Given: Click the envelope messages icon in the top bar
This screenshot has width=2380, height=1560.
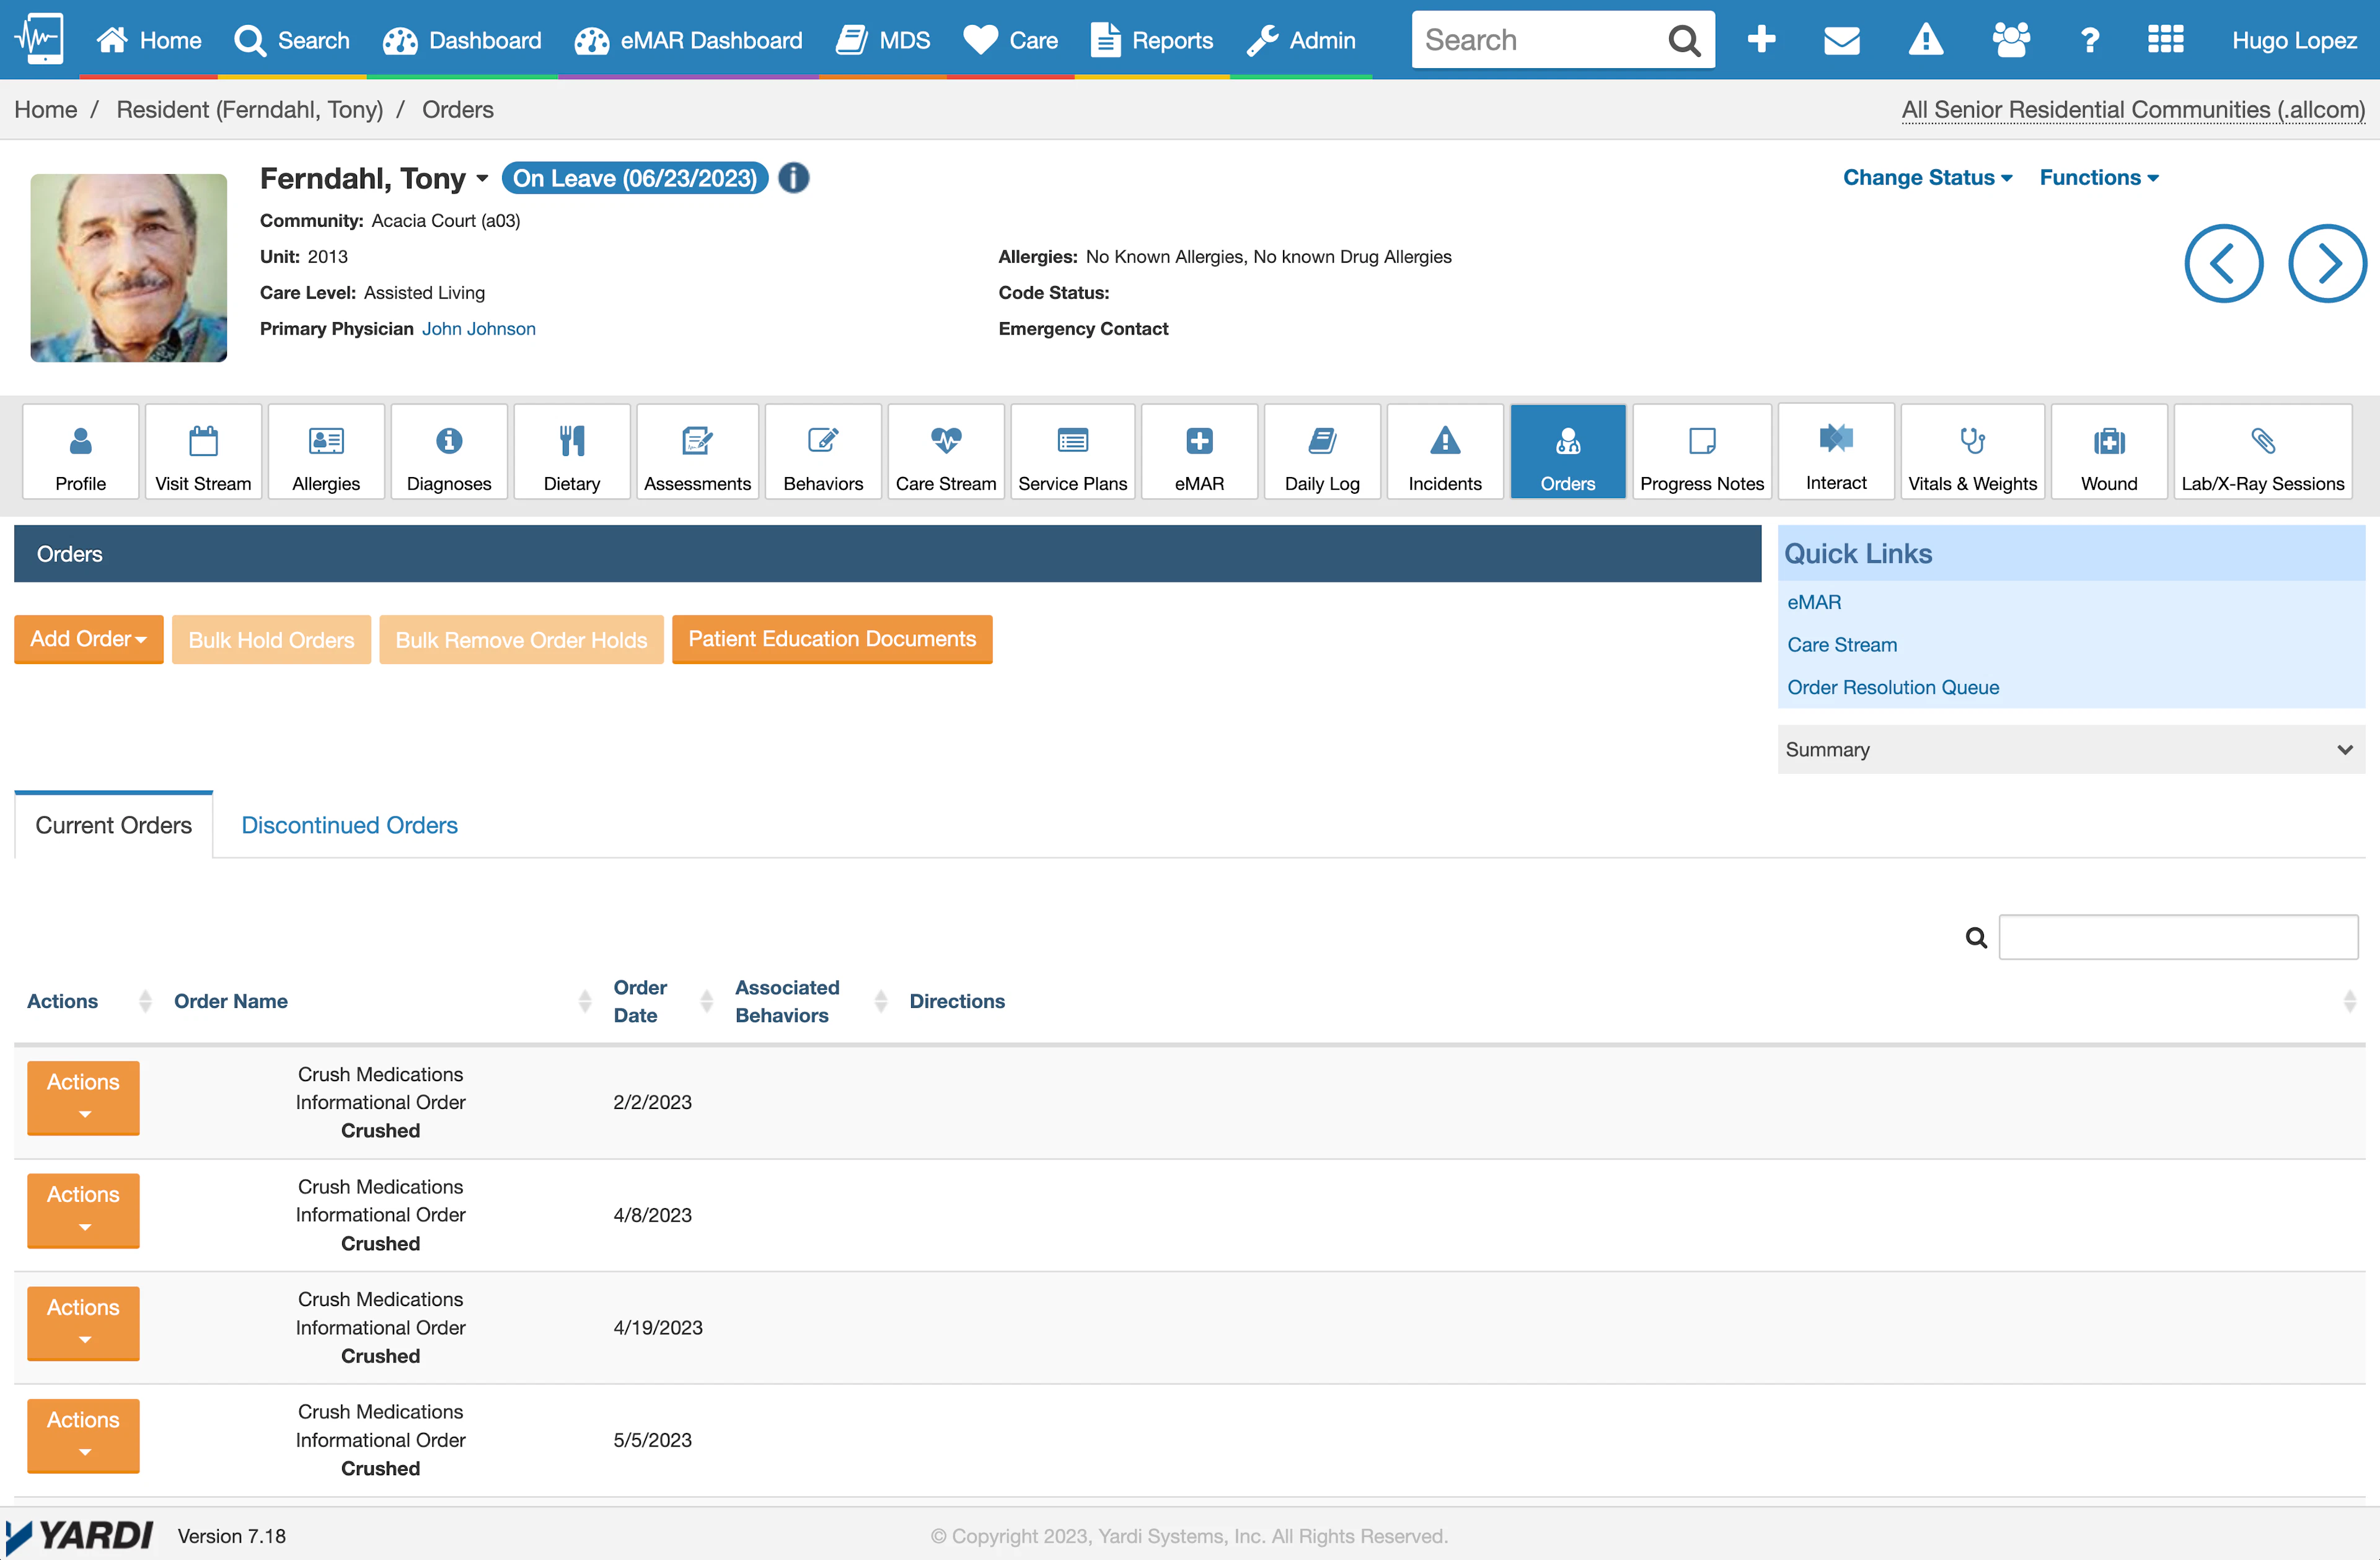Looking at the screenshot, I should 1842,40.
